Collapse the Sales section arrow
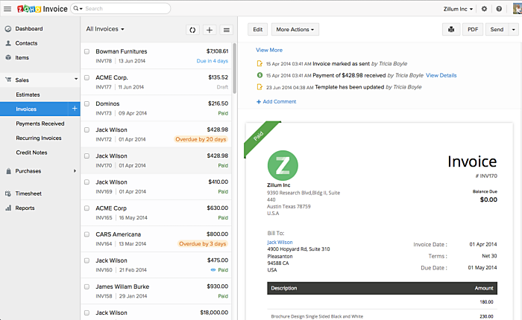 [76, 79]
